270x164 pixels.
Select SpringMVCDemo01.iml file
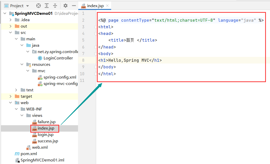coord(42,160)
